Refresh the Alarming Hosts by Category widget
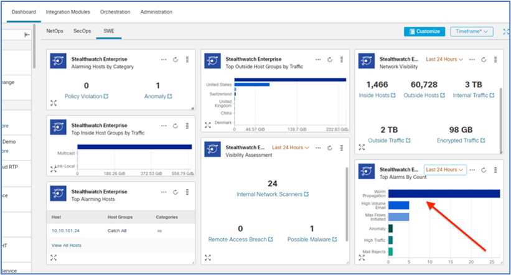 click(176, 60)
